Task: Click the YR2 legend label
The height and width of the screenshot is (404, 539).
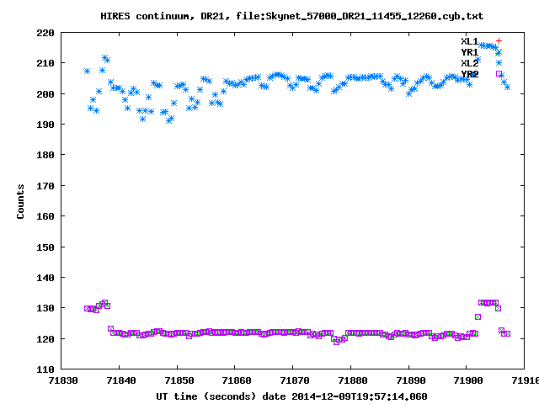Action: coord(470,74)
